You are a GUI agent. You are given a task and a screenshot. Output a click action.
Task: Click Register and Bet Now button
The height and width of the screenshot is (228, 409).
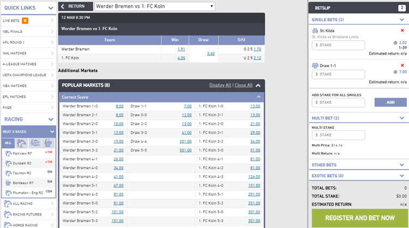coord(360,218)
